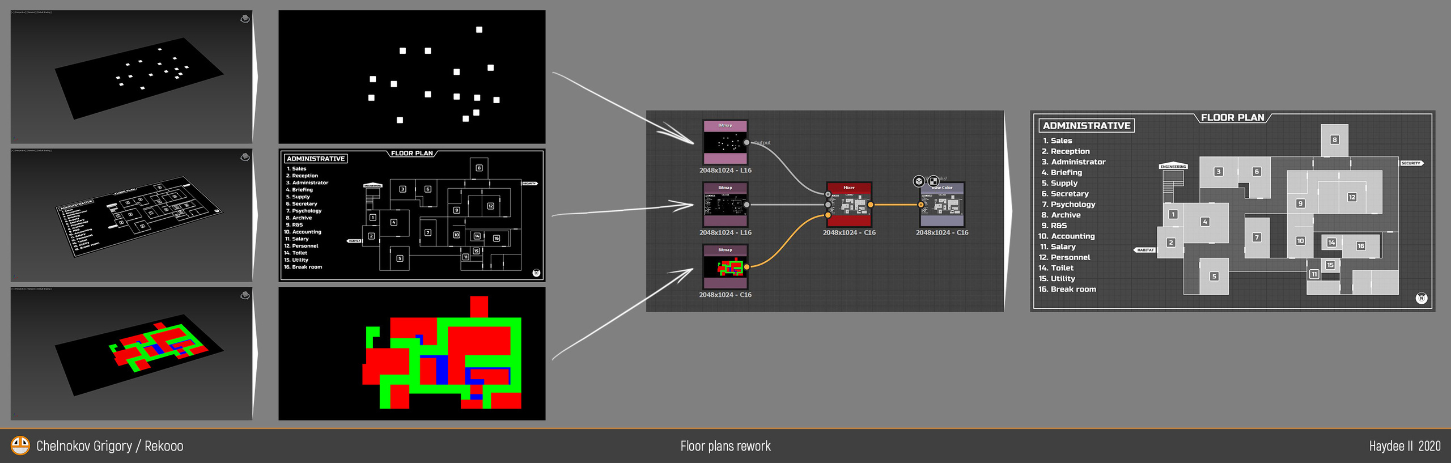Click the Output connector of the top Bitmap node
1451x463 pixels.
click(746, 142)
